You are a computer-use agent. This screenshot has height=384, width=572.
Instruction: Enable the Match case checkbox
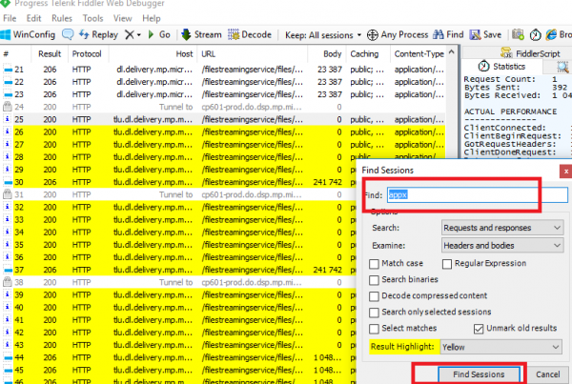point(375,262)
